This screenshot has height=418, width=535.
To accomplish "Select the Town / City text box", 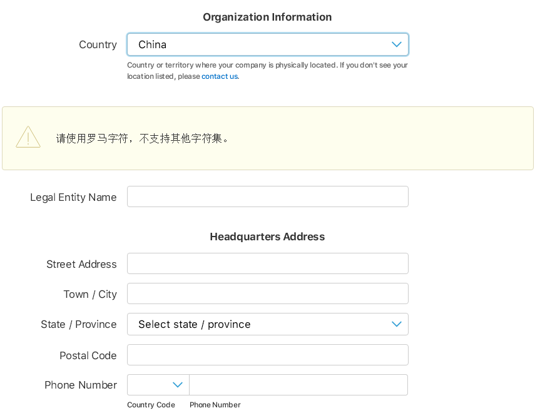I will pyautogui.click(x=268, y=293).
